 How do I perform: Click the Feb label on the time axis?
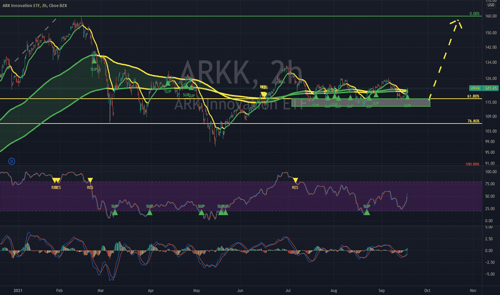click(x=60, y=291)
